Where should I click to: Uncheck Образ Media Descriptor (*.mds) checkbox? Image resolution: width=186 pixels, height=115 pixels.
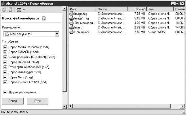point(5,47)
